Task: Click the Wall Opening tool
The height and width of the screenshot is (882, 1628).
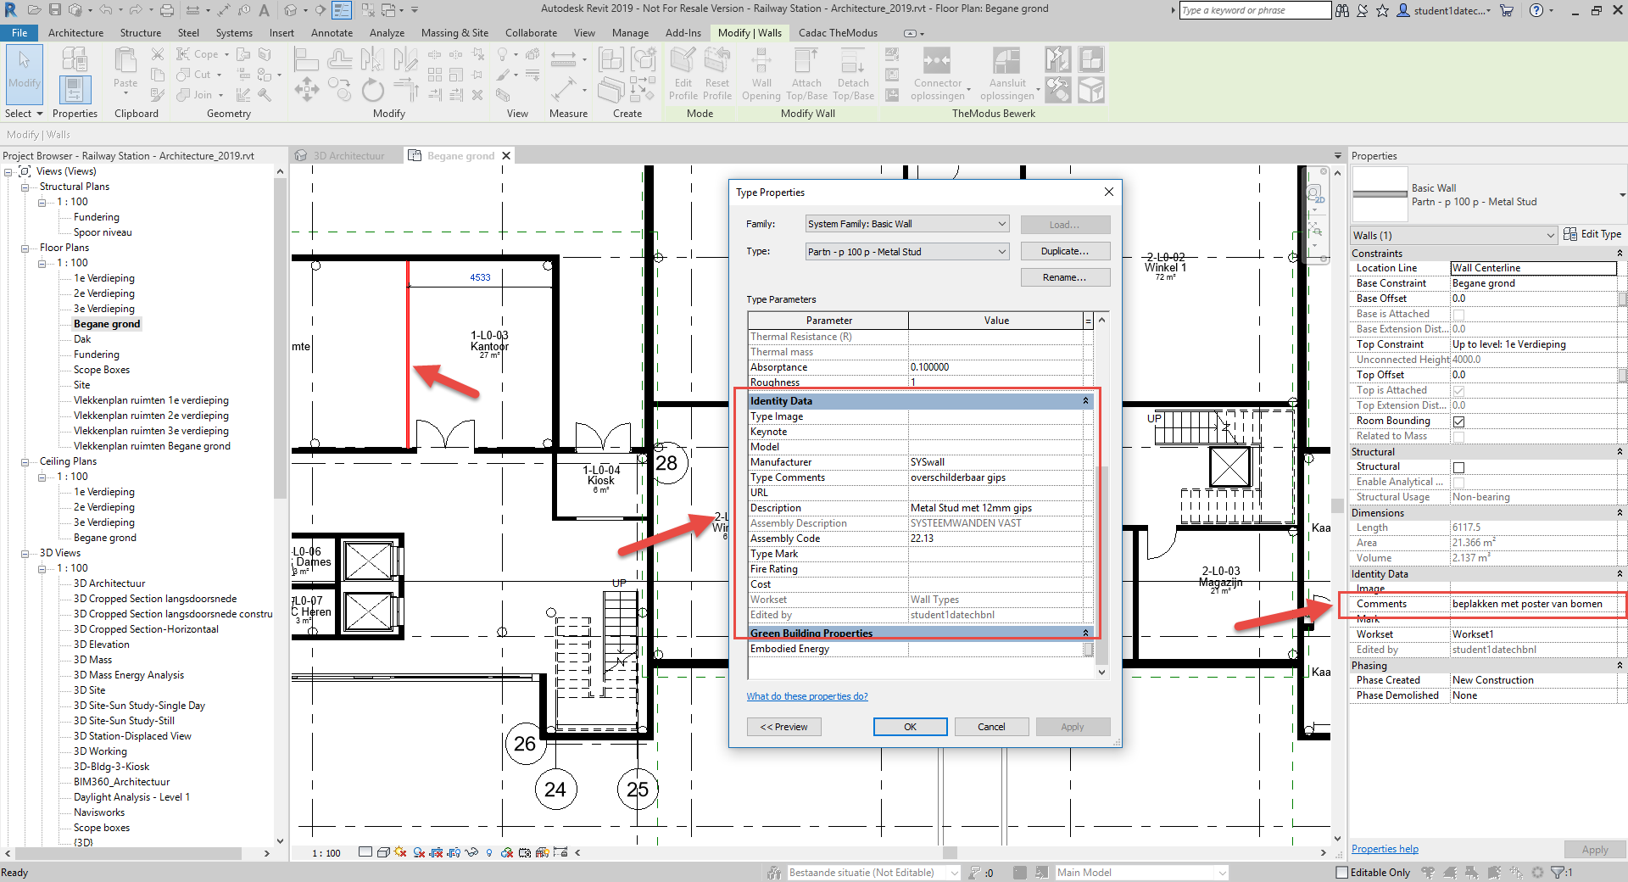Action: point(761,75)
